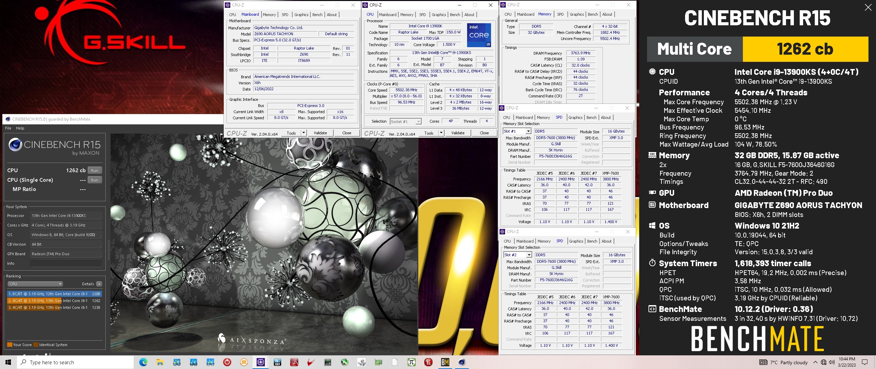The width and height of the screenshot is (876, 369).
Task: Switch to Bench tab in Mainboard CPU-Z window
Action: coord(317,15)
